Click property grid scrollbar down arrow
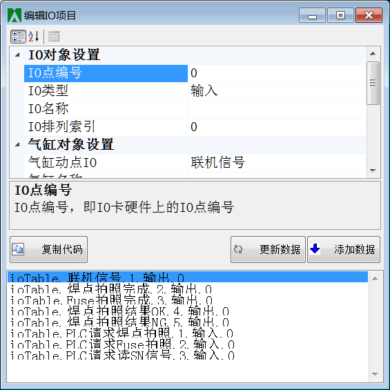390x390 pixels. tap(373, 170)
